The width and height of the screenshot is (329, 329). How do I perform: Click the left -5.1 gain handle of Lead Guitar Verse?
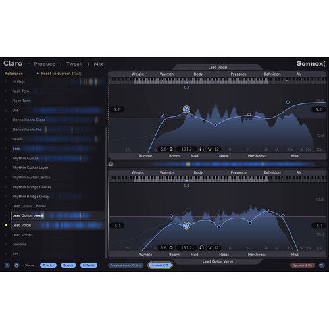pyautogui.click(x=117, y=226)
